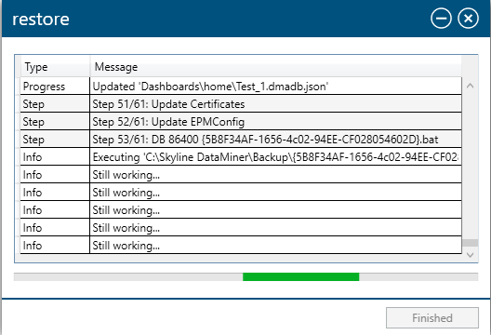Click the scrollbar down arrow
The image size is (491, 335).
pyautogui.click(x=470, y=255)
